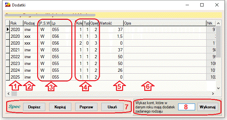Image resolution: width=227 pixels, height=120 pixels.
Task: Select the row for year 2024
Action: point(111,70)
